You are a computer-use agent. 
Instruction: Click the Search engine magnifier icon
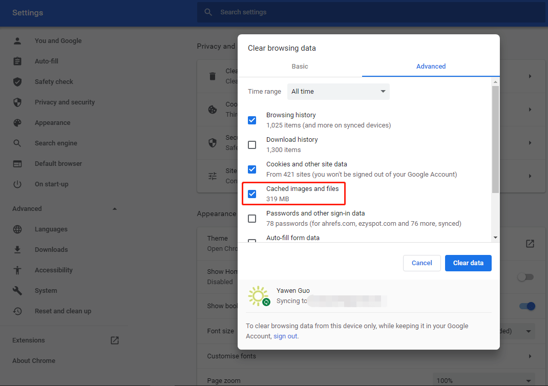(x=17, y=143)
